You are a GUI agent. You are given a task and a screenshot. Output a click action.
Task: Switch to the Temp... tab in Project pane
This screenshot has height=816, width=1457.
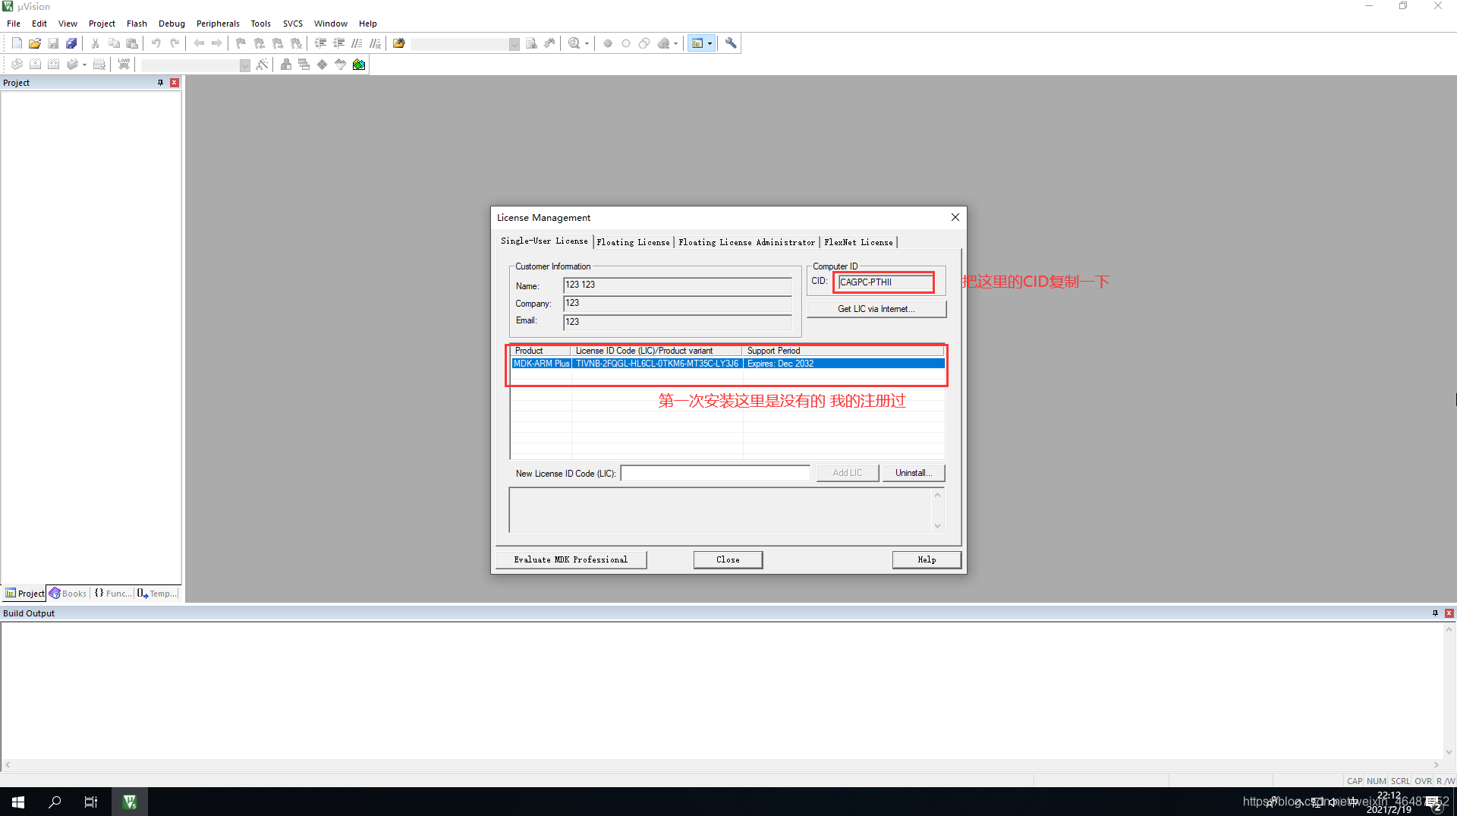(158, 594)
